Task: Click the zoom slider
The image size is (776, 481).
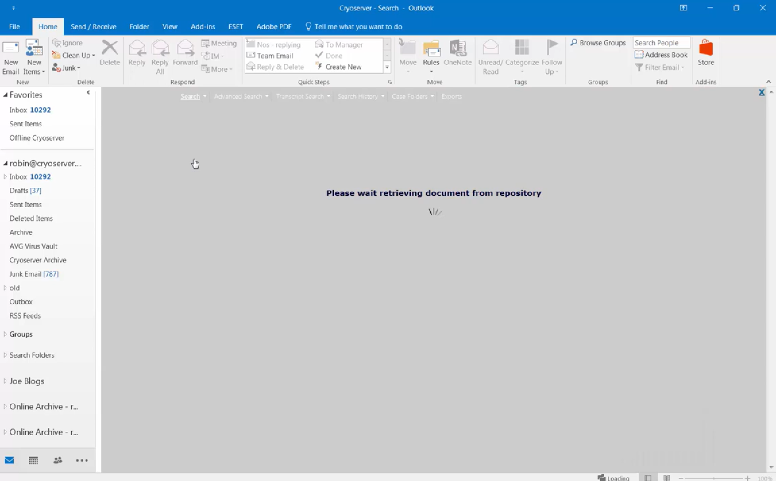Action: tap(714, 478)
